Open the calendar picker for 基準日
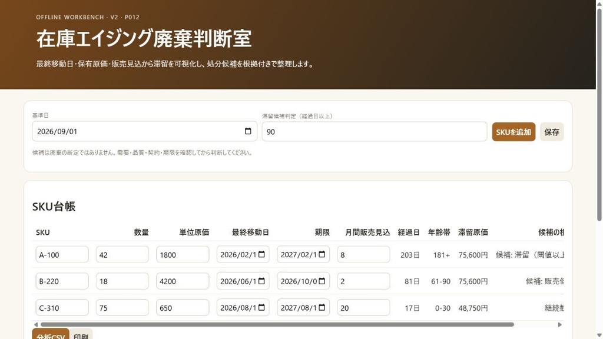The image size is (603, 339). tap(248, 131)
